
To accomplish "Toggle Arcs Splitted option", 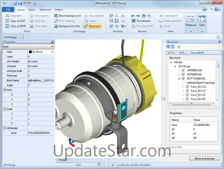I will pyautogui.click(x=94, y=16).
